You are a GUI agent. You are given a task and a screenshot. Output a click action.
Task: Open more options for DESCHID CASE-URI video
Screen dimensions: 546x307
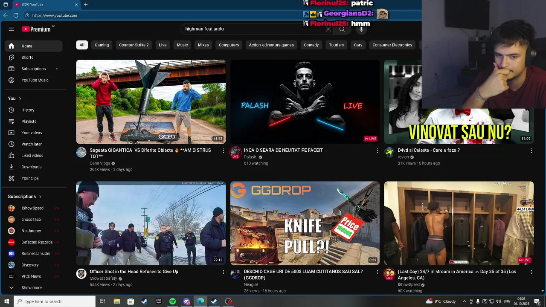coord(377,272)
